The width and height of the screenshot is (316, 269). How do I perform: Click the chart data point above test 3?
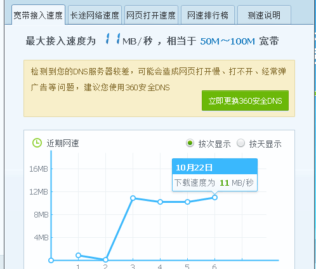pyautogui.click(x=133, y=198)
